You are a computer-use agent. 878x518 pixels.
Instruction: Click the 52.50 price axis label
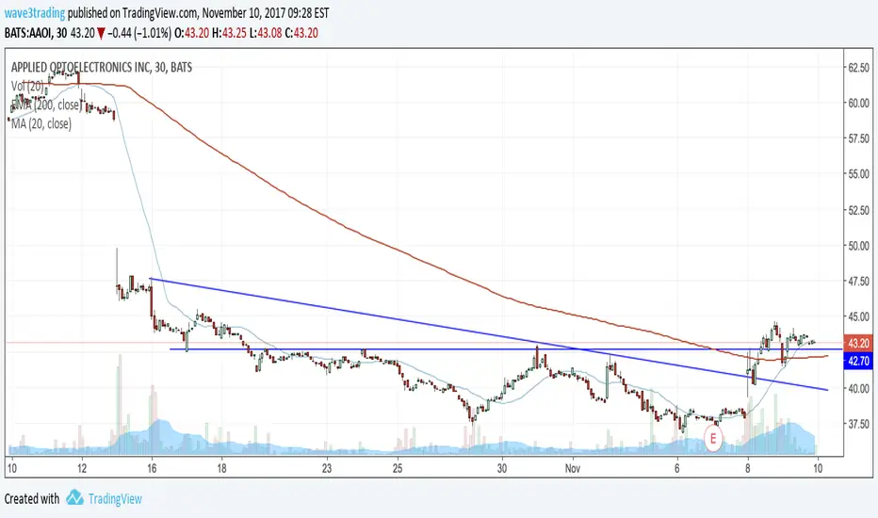click(859, 210)
